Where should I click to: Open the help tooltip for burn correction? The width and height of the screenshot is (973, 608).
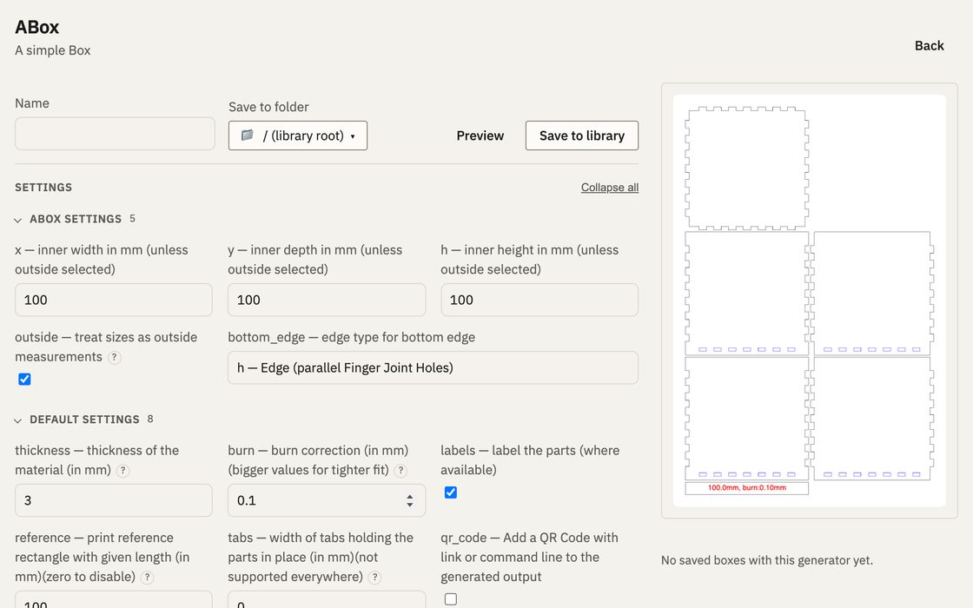pyautogui.click(x=400, y=471)
